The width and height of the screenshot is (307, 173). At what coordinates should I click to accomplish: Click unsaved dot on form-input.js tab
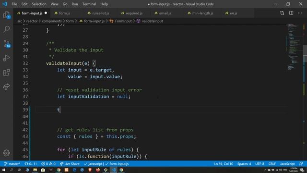(x=46, y=13)
